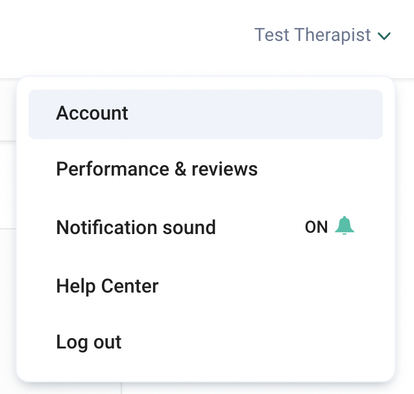Click the ON status label for notifications

[316, 228]
